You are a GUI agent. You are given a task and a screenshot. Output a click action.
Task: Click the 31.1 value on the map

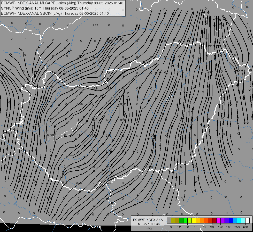coord(109,152)
